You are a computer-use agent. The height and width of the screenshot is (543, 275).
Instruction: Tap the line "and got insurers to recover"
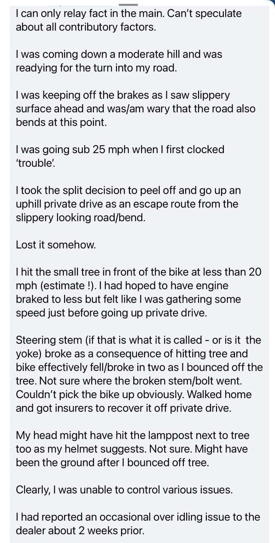(123, 408)
